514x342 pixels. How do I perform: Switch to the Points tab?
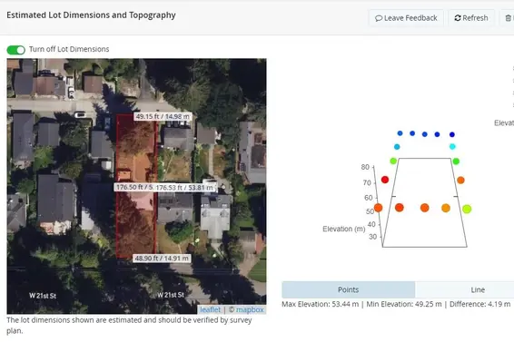348,289
